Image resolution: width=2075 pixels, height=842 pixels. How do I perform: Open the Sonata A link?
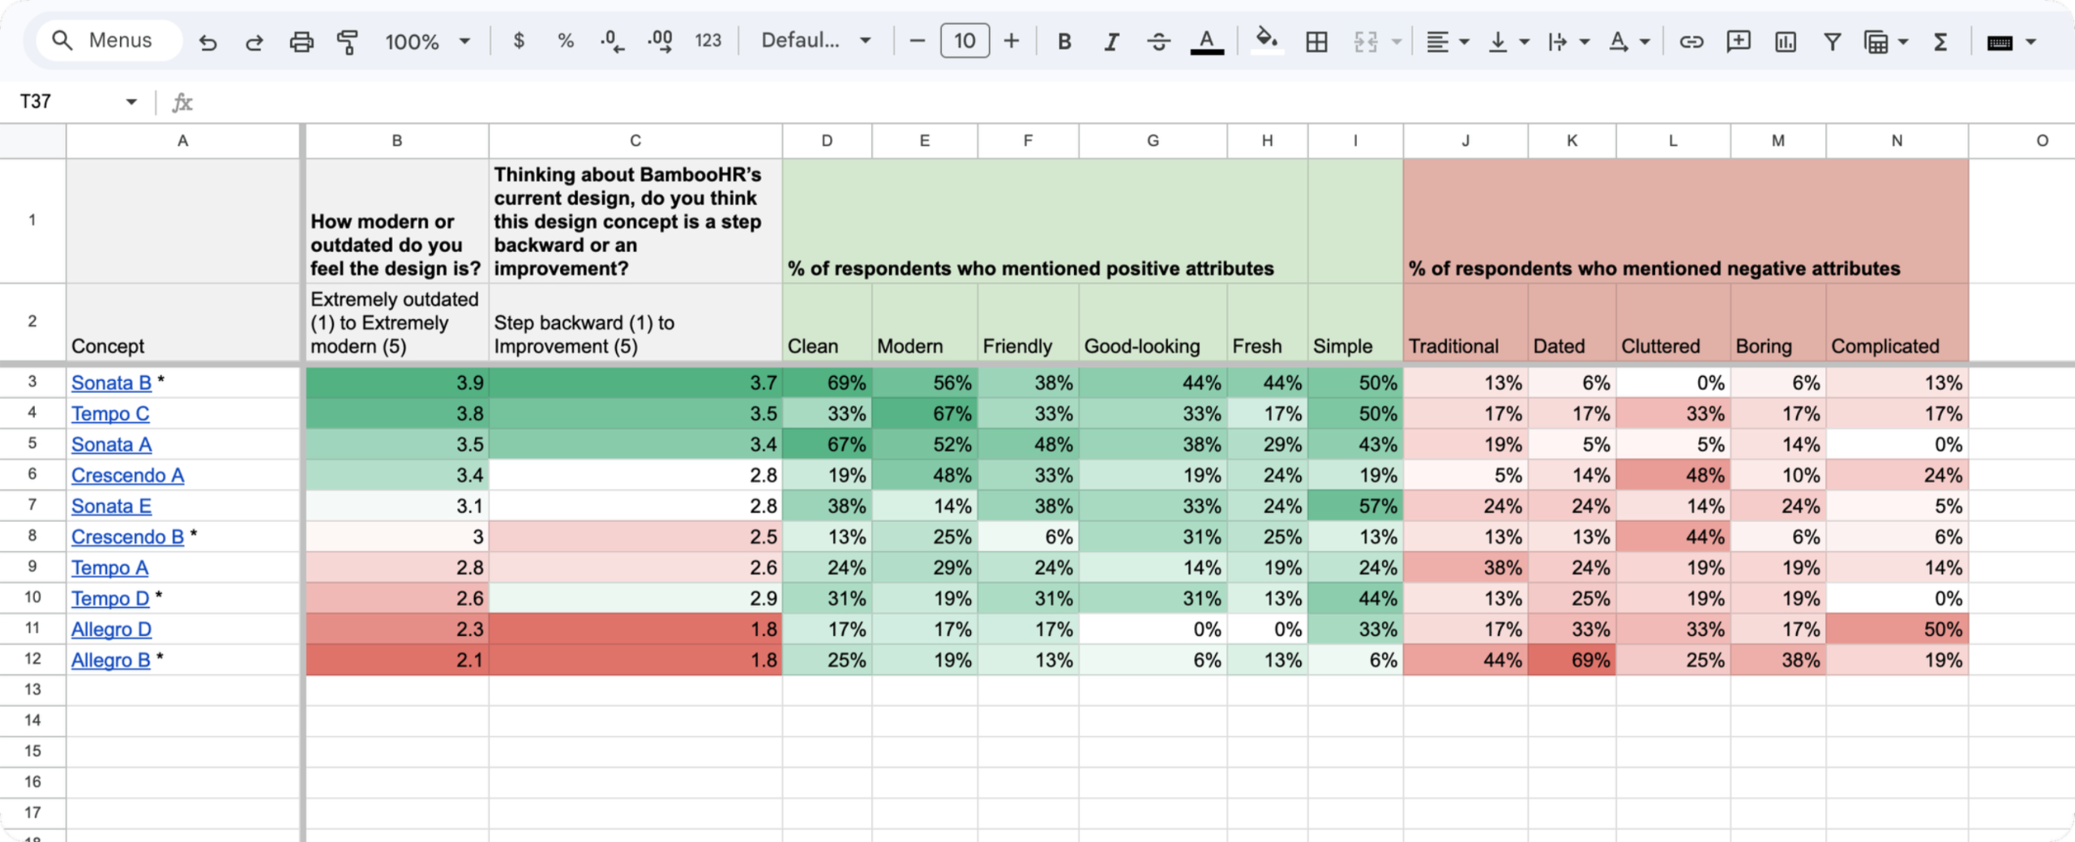point(111,444)
